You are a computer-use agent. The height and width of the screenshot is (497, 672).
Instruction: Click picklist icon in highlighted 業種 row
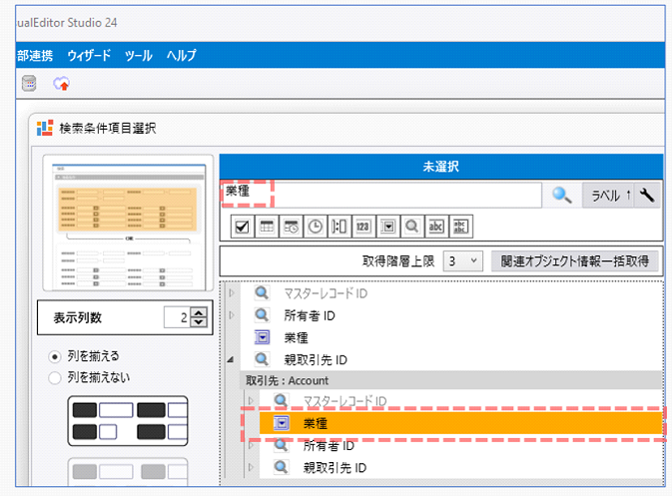pyautogui.click(x=282, y=423)
